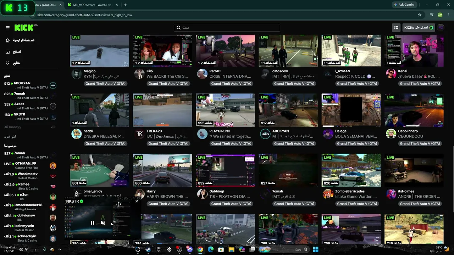Open the itsHolmes channel name link

click(x=406, y=191)
